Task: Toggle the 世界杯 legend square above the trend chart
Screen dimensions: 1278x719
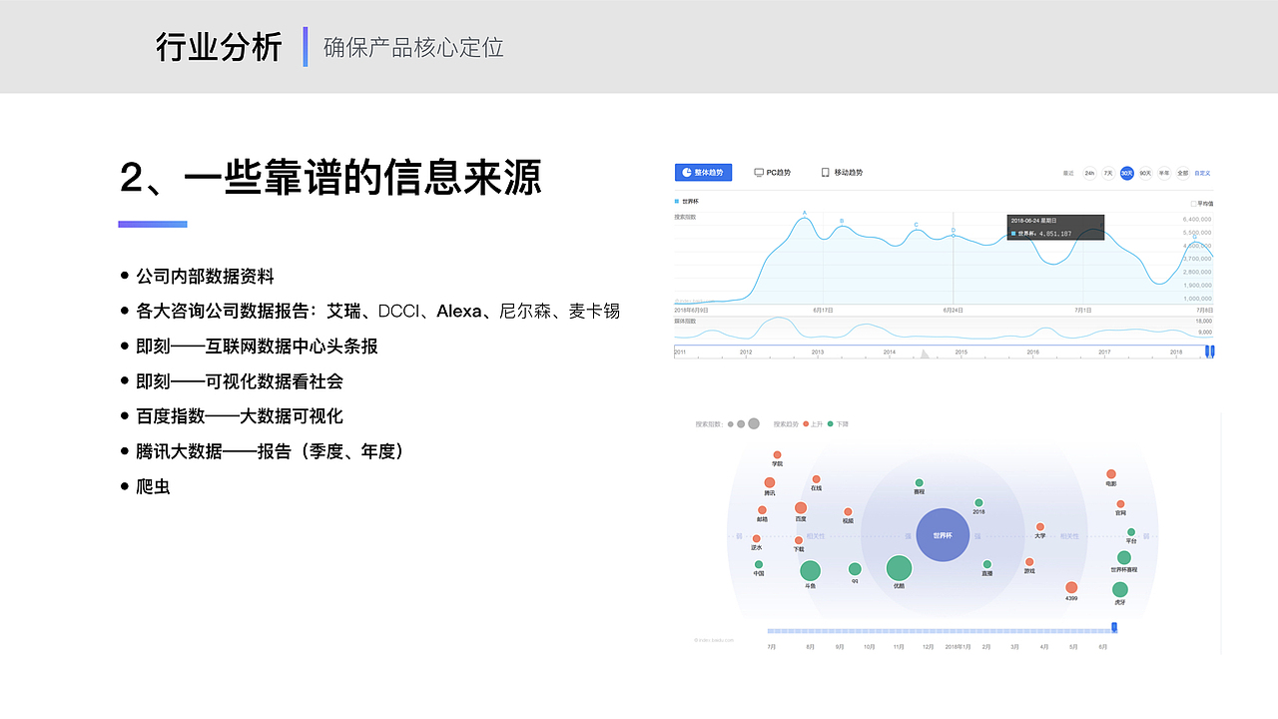Action: click(x=677, y=202)
